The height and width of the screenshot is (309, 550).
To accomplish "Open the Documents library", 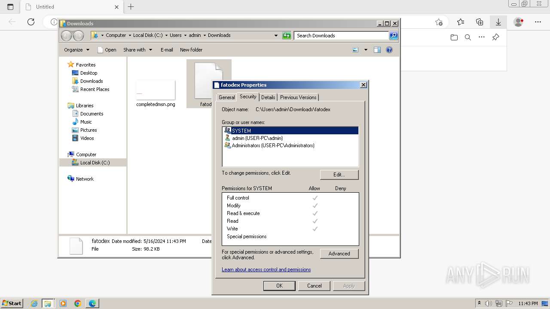I will click(92, 114).
